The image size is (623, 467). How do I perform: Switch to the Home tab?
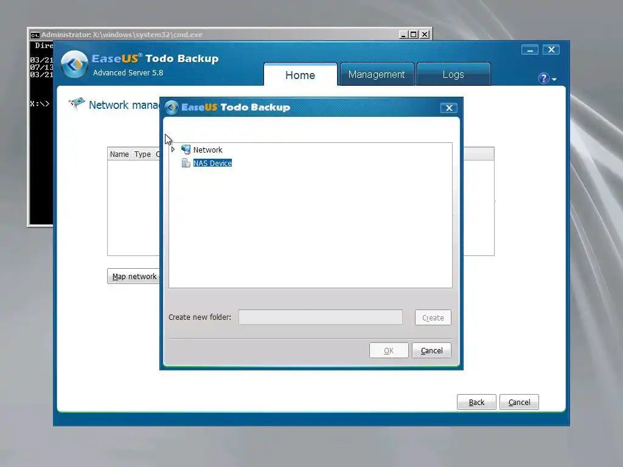click(300, 75)
